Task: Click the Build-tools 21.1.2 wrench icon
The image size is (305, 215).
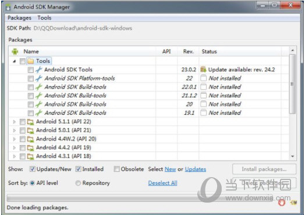Action: (x=39, y=96)
